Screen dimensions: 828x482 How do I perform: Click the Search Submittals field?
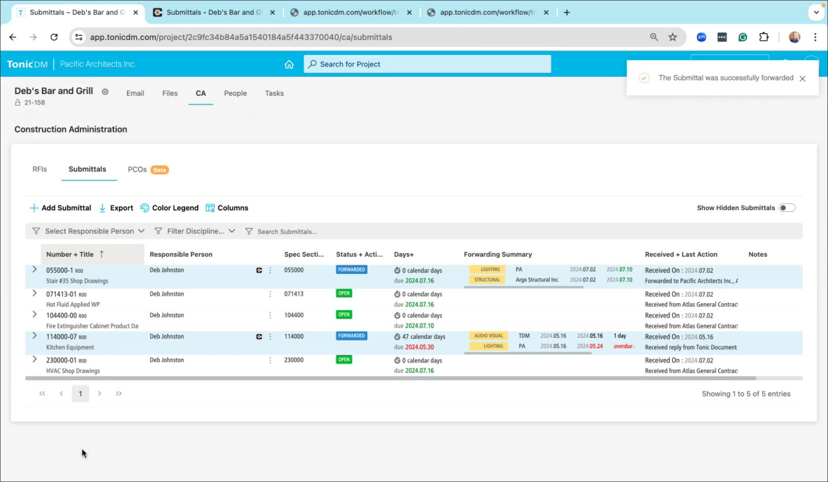coord(287,231)
